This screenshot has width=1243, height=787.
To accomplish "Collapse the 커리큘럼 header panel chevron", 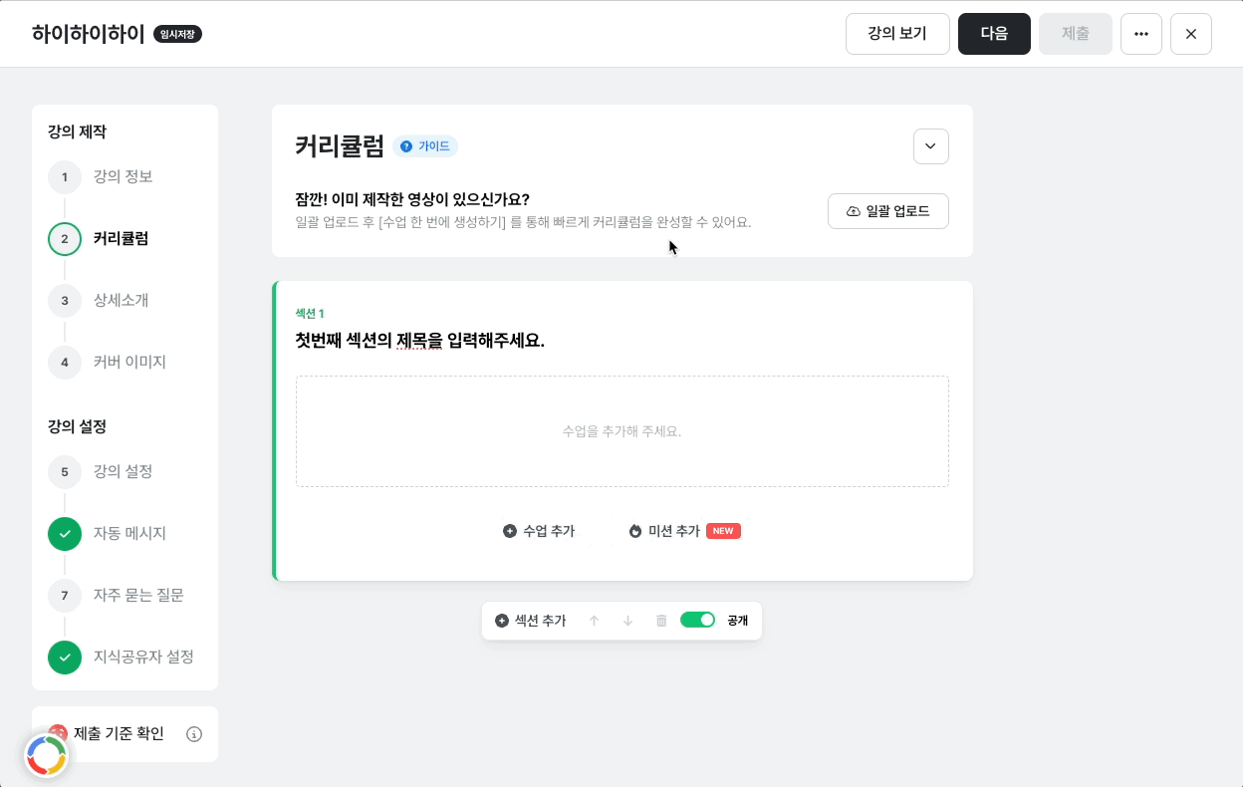I will 930,146.
